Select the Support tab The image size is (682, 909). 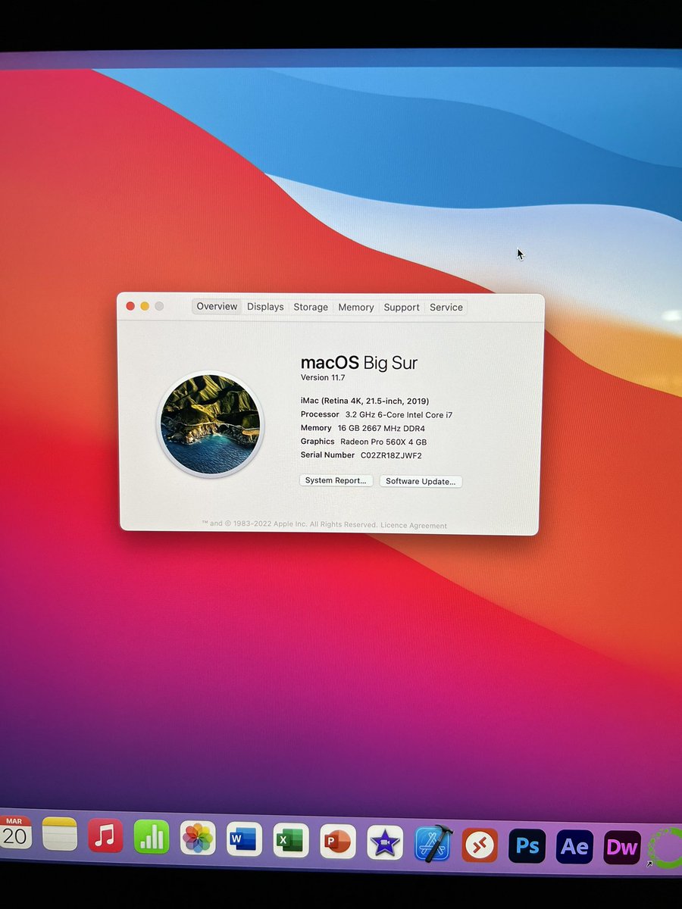pos(402,308)
